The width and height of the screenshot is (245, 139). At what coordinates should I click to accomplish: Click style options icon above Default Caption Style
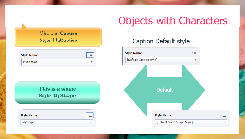[194, 53]
